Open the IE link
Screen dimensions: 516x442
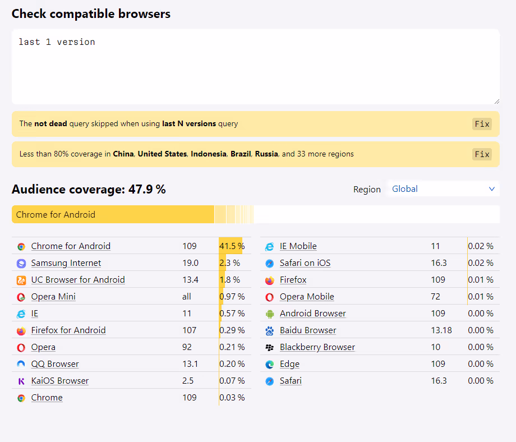coord(35,314)
